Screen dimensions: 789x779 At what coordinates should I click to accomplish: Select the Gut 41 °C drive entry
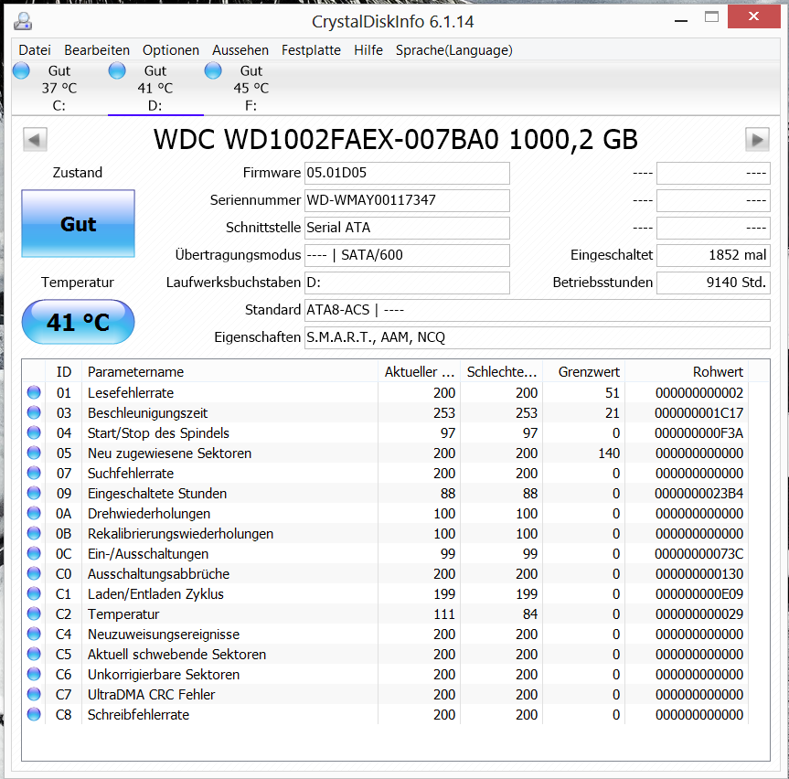[x=155, y=88]
